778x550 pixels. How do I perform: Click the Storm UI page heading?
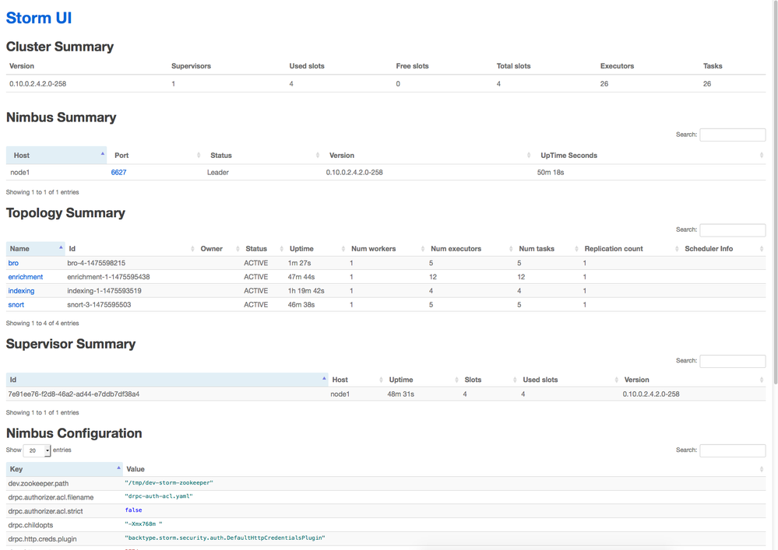pos(38,17)
